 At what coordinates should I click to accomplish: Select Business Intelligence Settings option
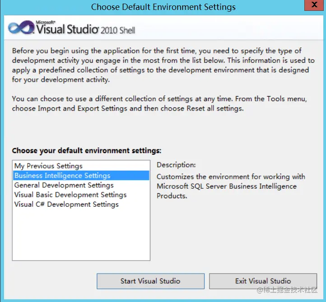[81, 176]
